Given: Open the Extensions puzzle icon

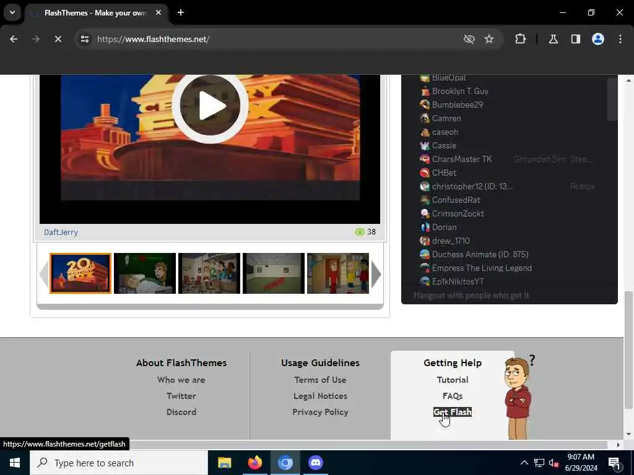Looking at the screenshot, I should click(520, 39).
